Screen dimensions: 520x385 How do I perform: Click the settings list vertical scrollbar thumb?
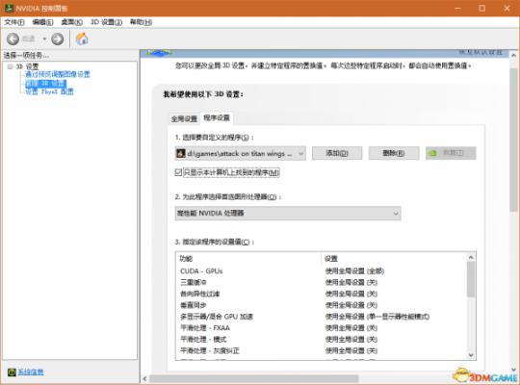point(471,279)
